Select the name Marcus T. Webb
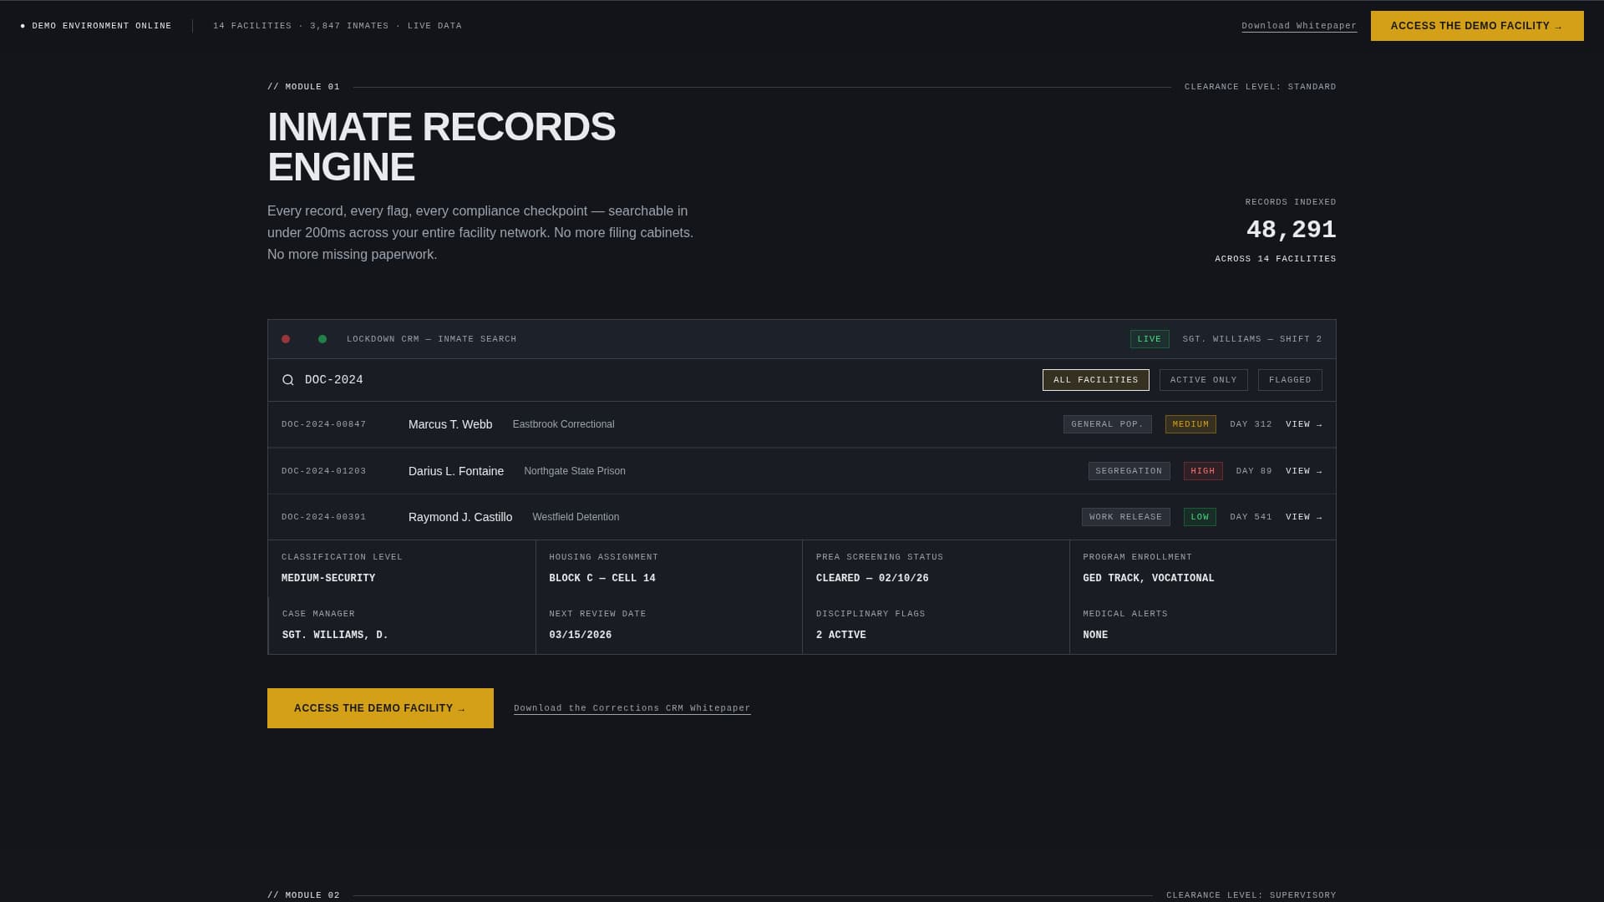Screen dimensions: 1604x902 tap(450, 424)
